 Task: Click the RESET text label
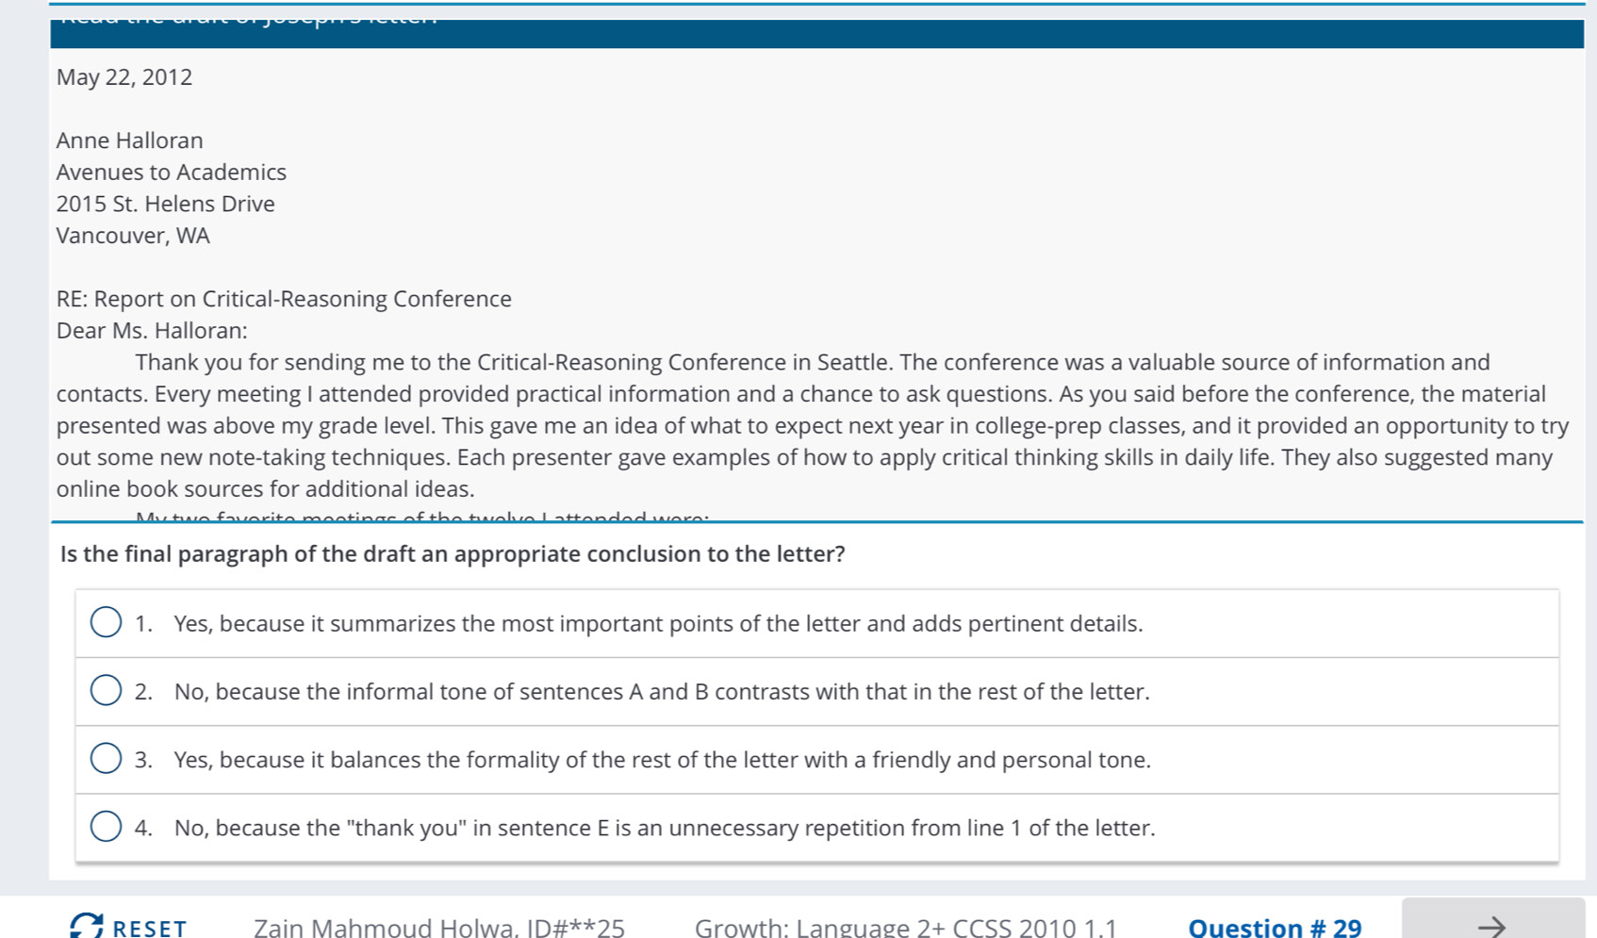tap(150, 928)
